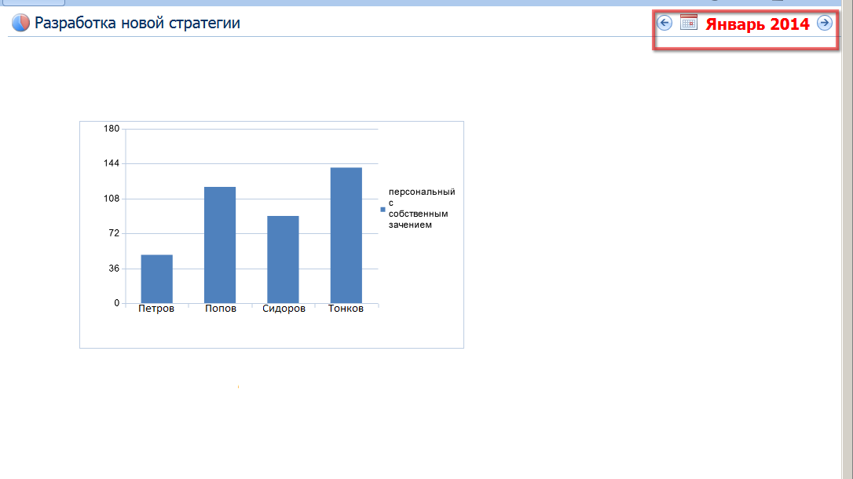853x479 pixels.
Task: Select the Сидоров bar in chart
Action: point(283,259)
